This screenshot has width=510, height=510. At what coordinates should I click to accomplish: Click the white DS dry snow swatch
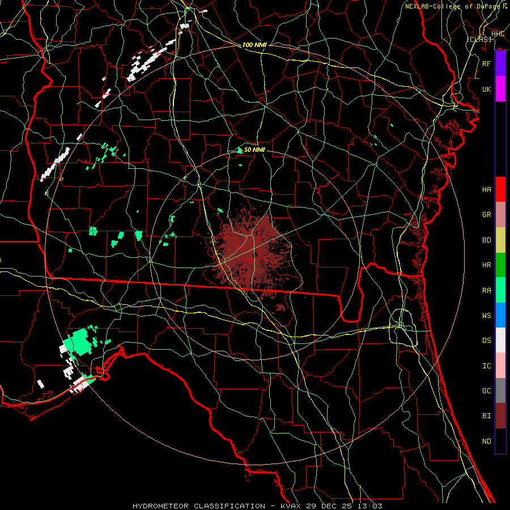[500, 340]
